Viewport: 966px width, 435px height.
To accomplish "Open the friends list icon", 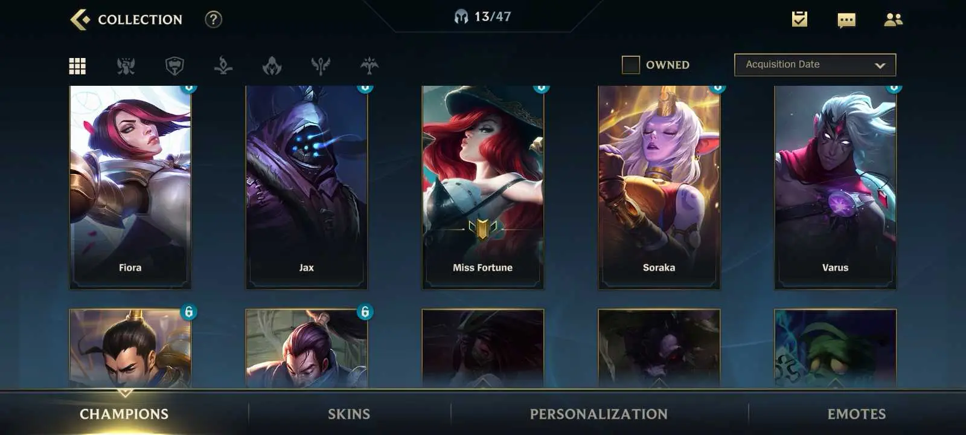I will [x=893, y=19].
